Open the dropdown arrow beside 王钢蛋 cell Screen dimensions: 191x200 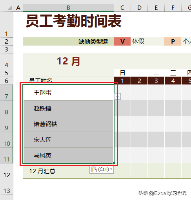pyautogui.click(x=117, y=97)
